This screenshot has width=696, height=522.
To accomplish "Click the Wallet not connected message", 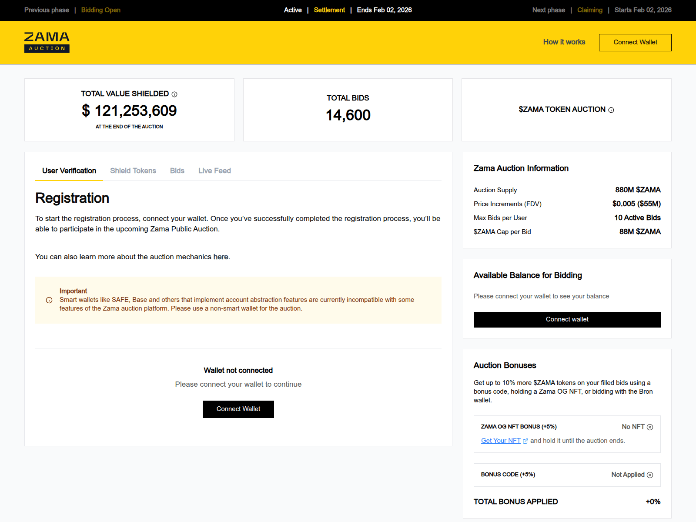I will tap(238, 371).
